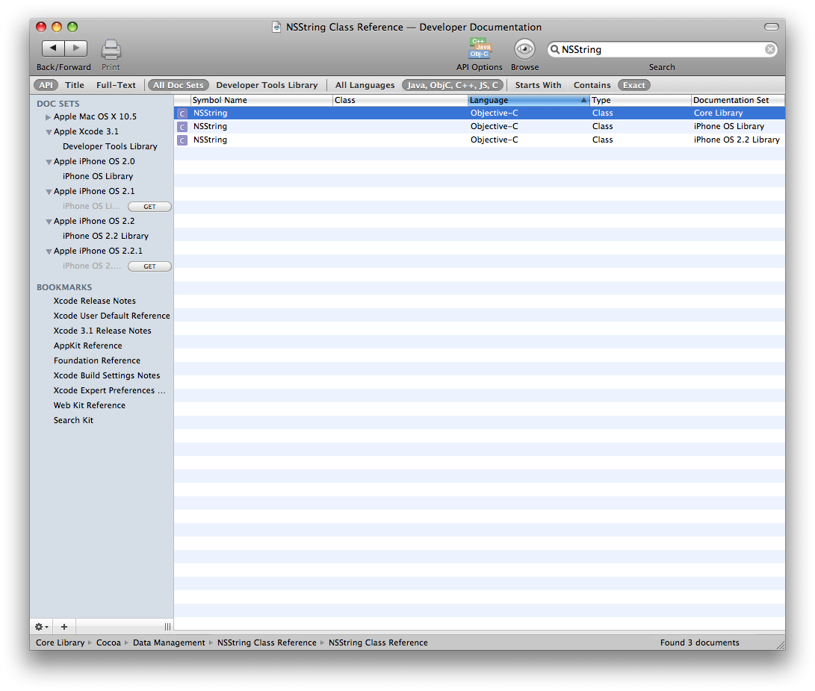This screenshot has height=691, width=815.
Task: Collapse Apple iPhone OS 2.2 doc set
Action: pos(49,222)
